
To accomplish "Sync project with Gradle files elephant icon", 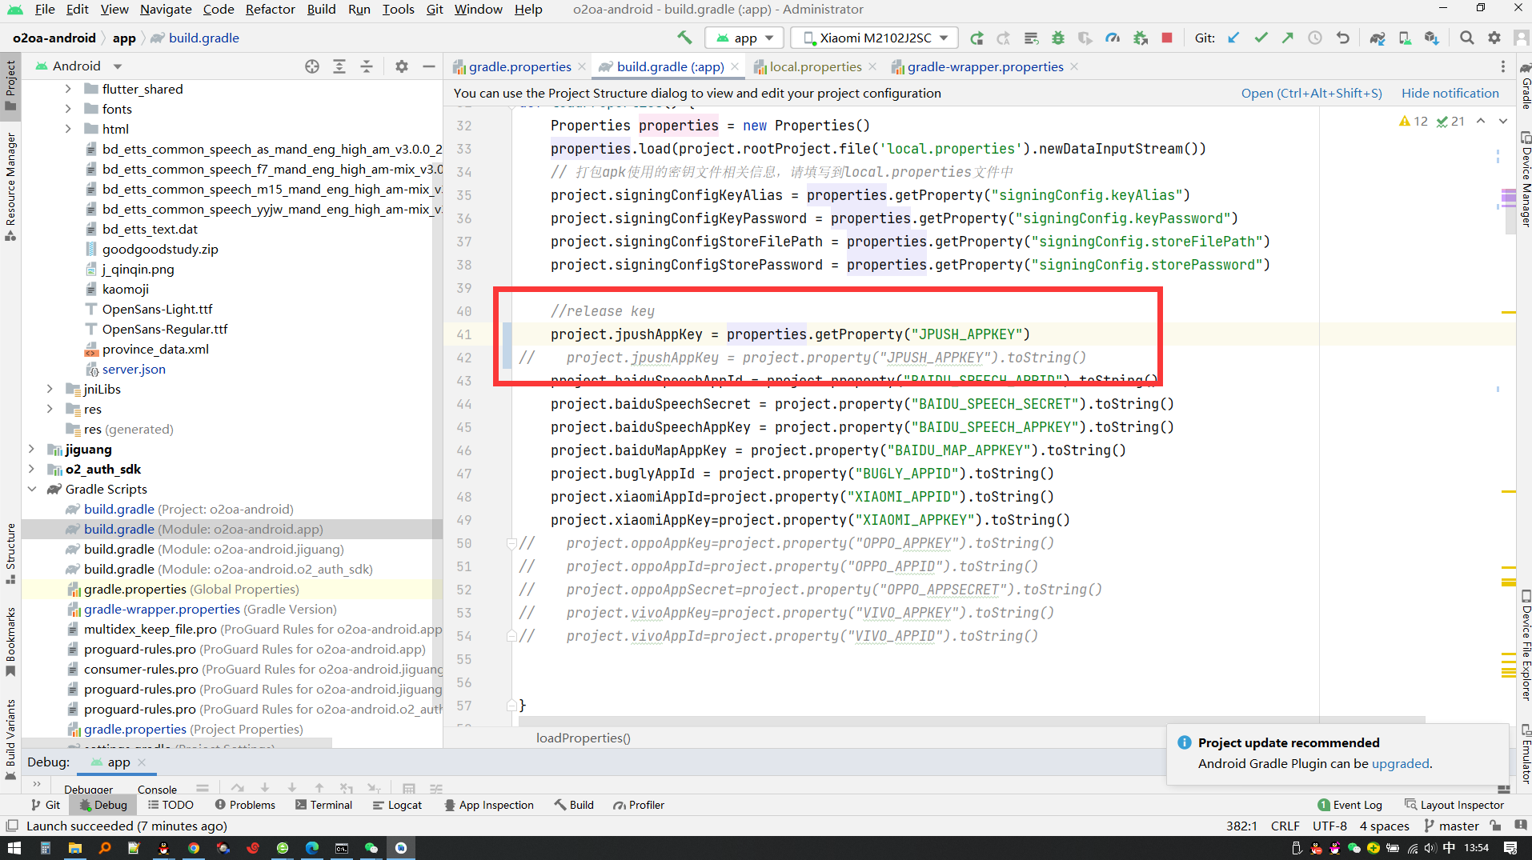I will (1377, 38).
